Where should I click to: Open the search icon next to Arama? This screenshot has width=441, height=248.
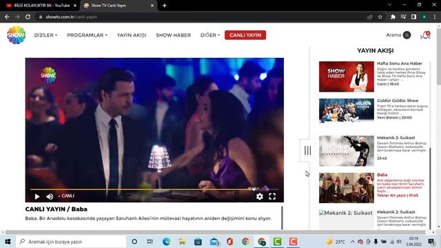(407, 35)
